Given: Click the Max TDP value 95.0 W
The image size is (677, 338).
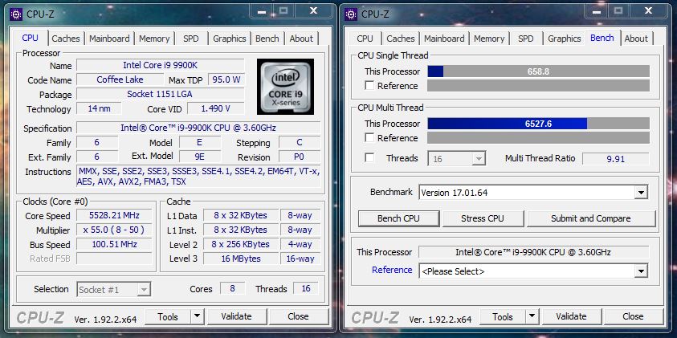Looking at the screenshot, I should click(226, 79).
